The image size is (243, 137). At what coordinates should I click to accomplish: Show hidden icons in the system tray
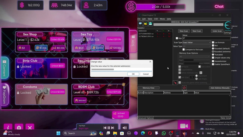pos(193,133)
